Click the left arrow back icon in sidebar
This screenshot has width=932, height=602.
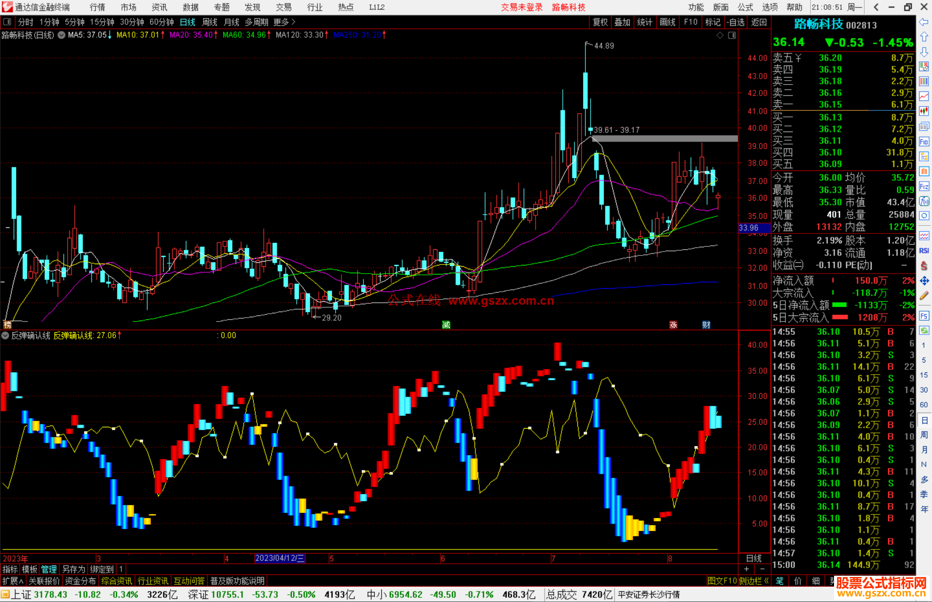click(924, 22)
